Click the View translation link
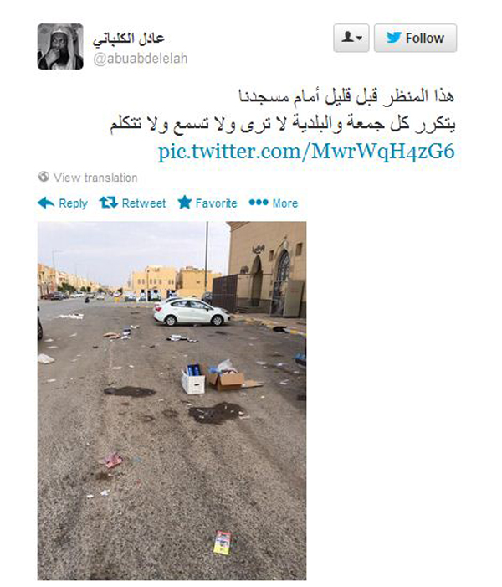This screenshot has height=587, width=502. point(95,178)
